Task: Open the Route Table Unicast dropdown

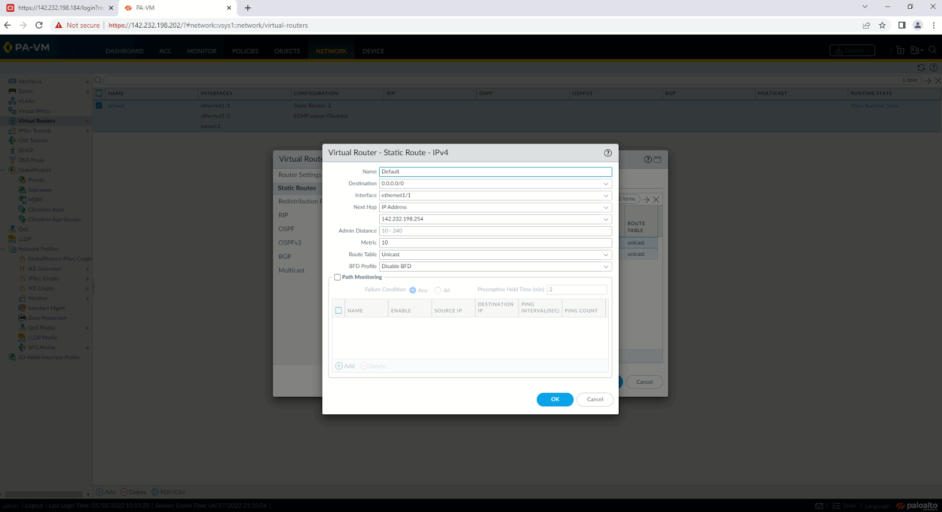Action: click(606, 255)
